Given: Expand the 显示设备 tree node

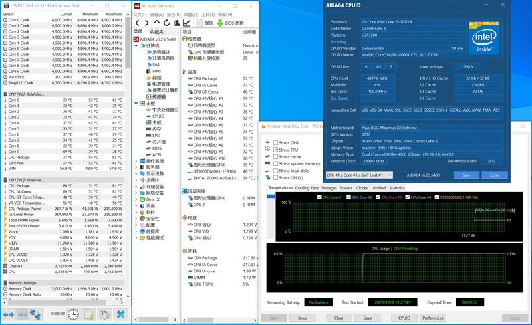Looking at the screenshot, I should click(136, 173).
